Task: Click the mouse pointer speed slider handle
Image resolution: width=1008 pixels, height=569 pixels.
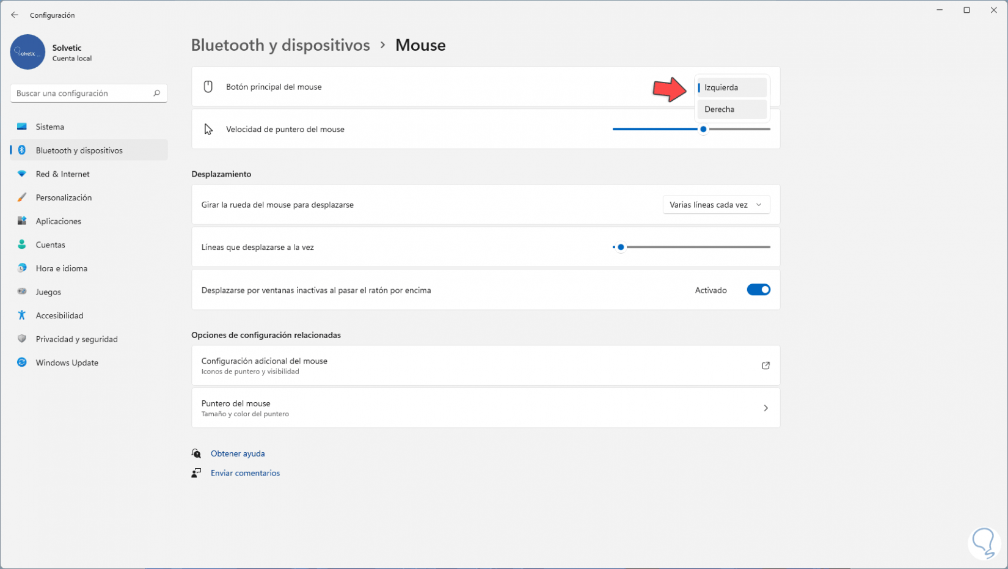Action: click(x=703, y=129)
